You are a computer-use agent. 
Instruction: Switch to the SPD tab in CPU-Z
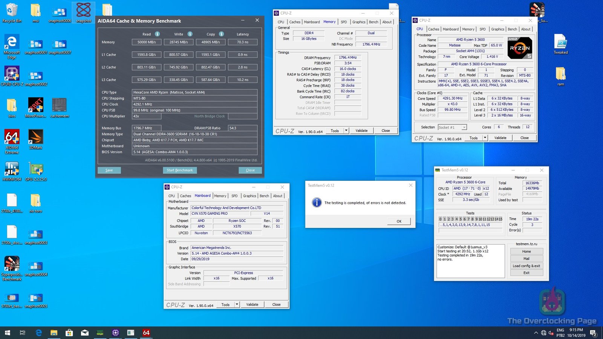click(343, 22)
